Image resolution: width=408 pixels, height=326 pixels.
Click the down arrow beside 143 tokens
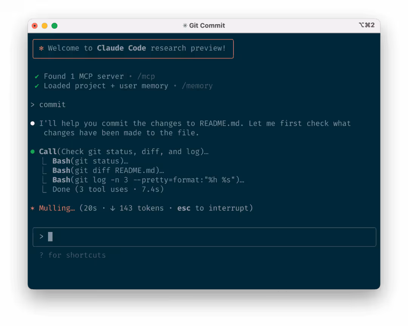[x=113, y=208]
